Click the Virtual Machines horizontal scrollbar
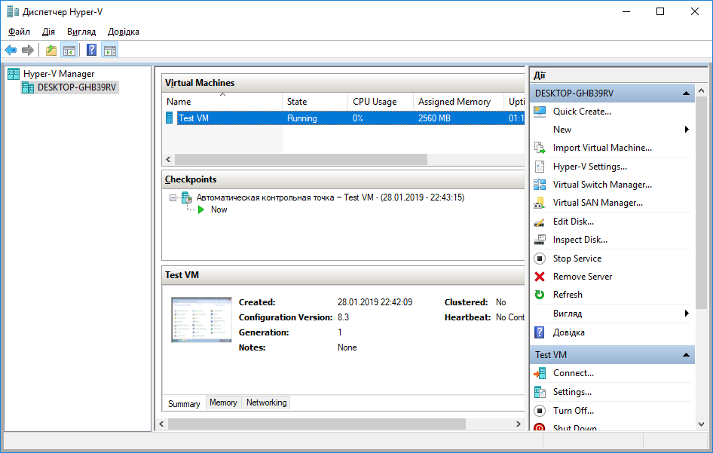Viewport: 713px width, 453px height. [301, 160]
